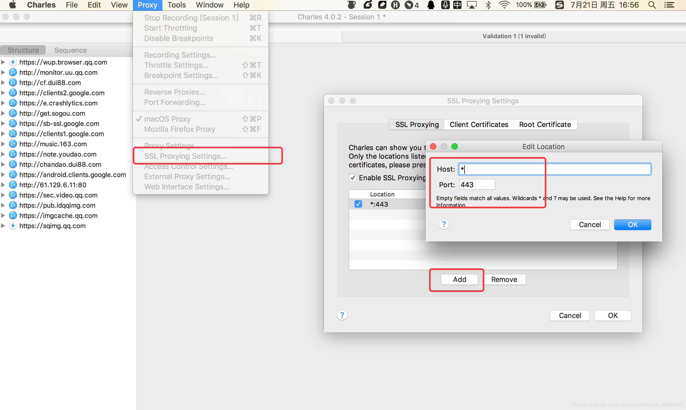Click the Add location button
This screenshot has height=410, width=686.
[459, 279]
